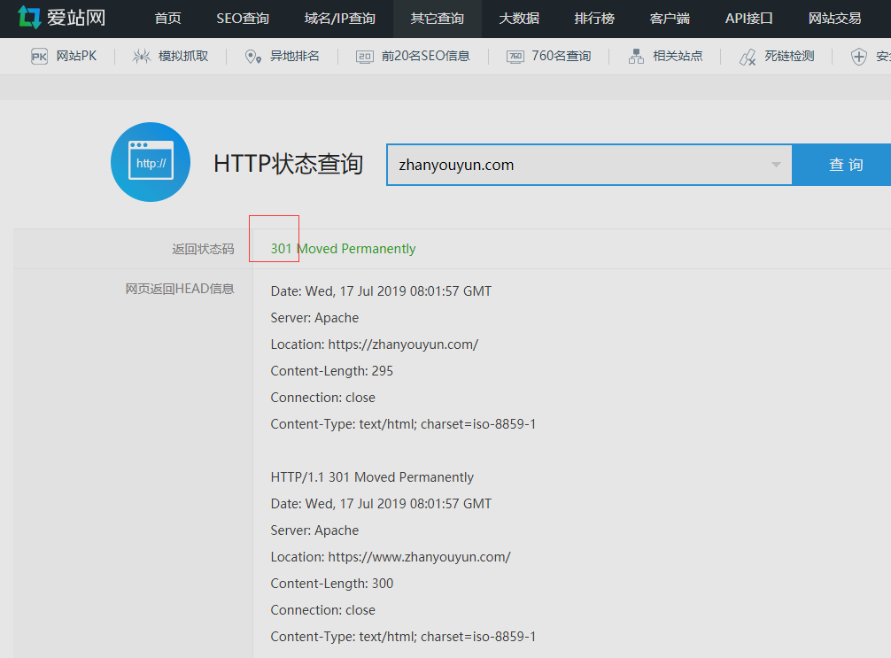Click the 相关站点 network icon
The height and width of the screenshot is (658, 891).
[x=636, y=57]
